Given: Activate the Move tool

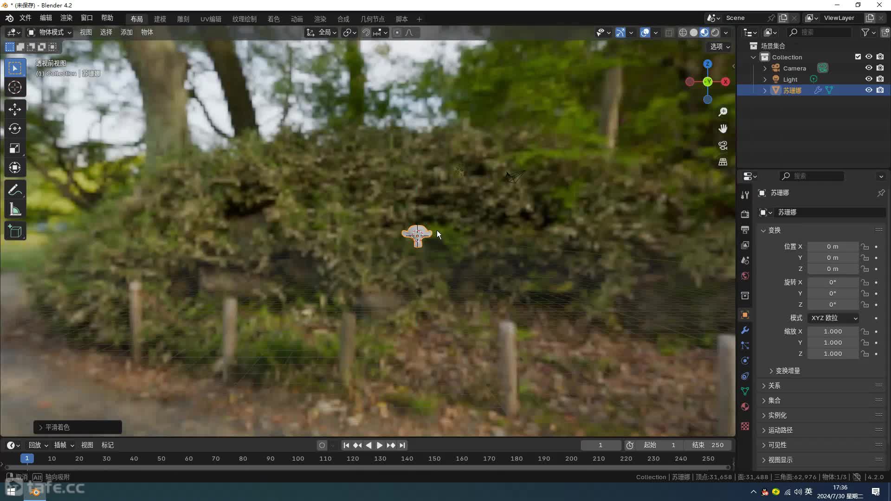Looking at the screenshot, I should coord(15,109).
